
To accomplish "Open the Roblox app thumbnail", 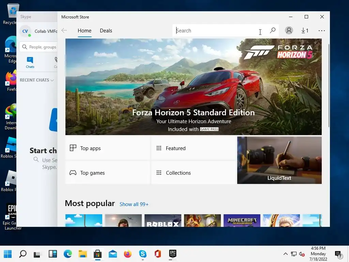I will (x=163, y=221).
